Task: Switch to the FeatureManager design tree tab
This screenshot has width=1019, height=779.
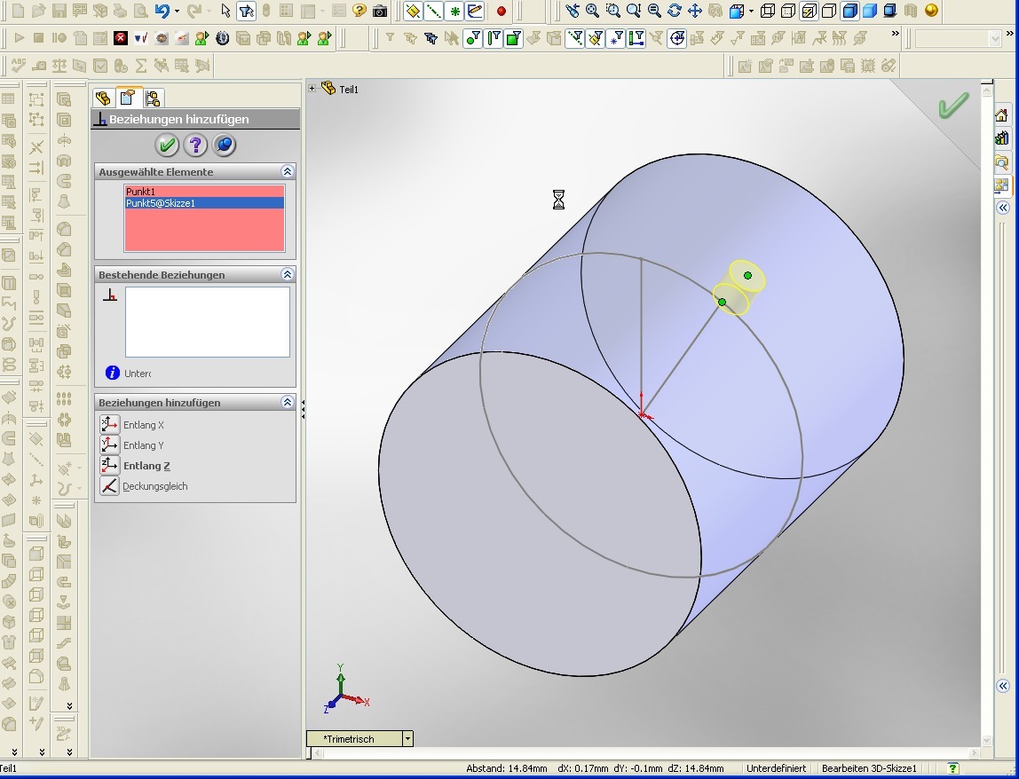Action: coord(103,98)
